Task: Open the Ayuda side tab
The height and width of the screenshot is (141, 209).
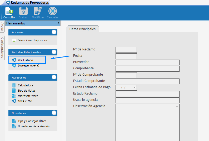Action: [2, 27]
